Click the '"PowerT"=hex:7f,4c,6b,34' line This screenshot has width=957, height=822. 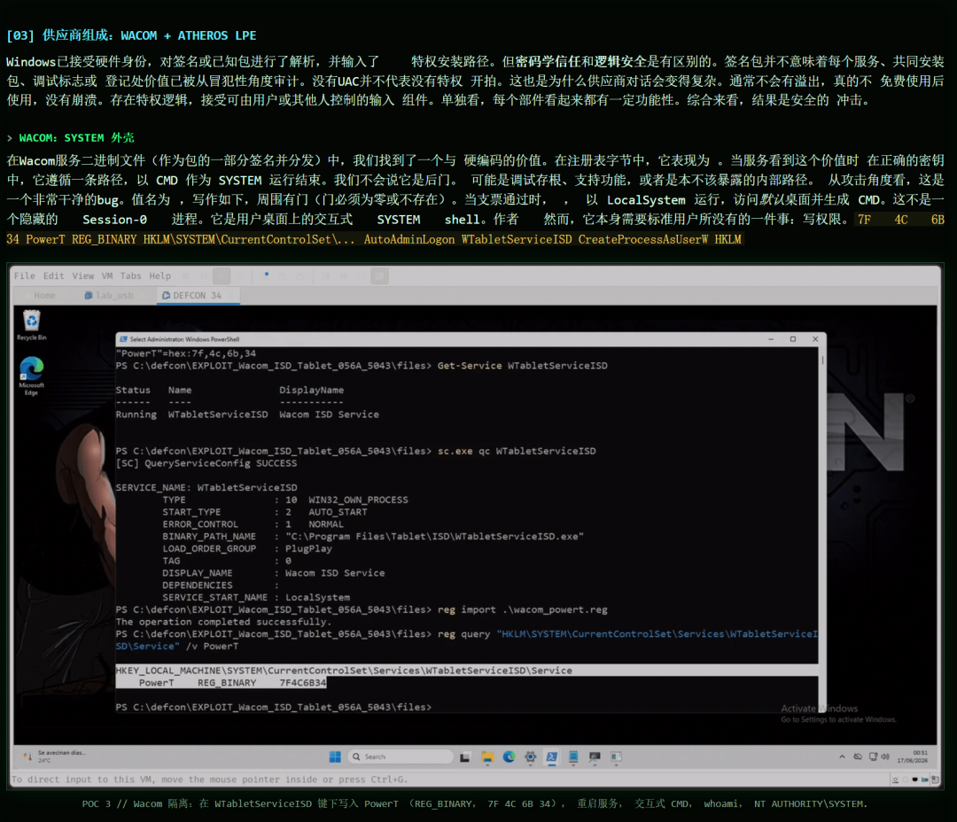click(x=185, y=353)
